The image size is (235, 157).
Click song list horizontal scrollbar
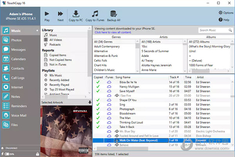click(123, 148)
